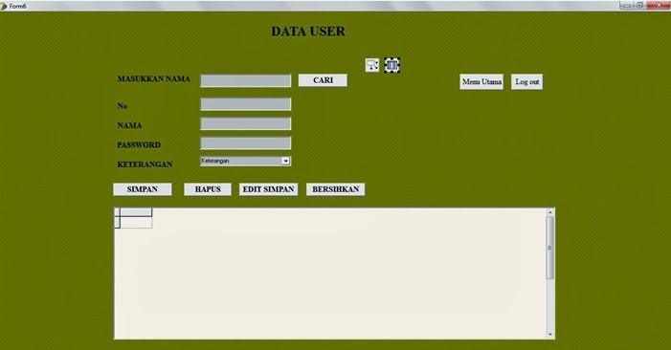
Task: Click the Form6 application icon in title bar
Action: pos(4,6)
